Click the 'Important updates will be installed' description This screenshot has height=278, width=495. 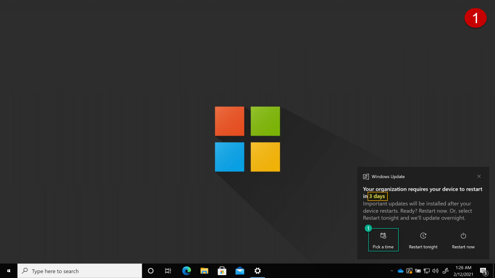pyautogui.click(x=417, y=211)
